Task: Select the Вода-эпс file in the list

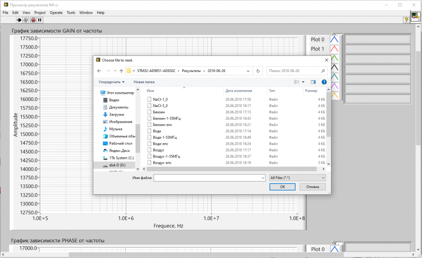Action: (x=160, y=144)
